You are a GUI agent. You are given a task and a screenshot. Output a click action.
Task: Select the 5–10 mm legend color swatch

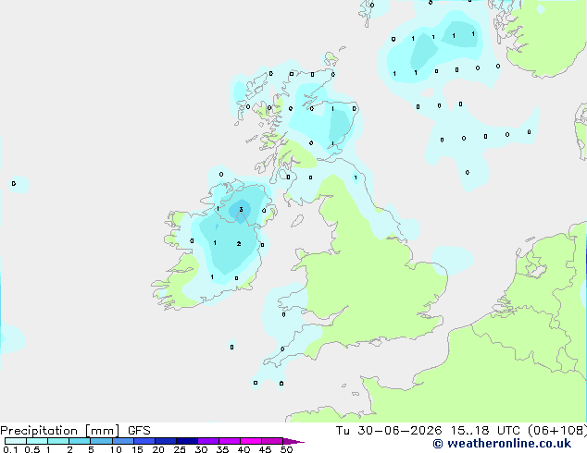101,441
